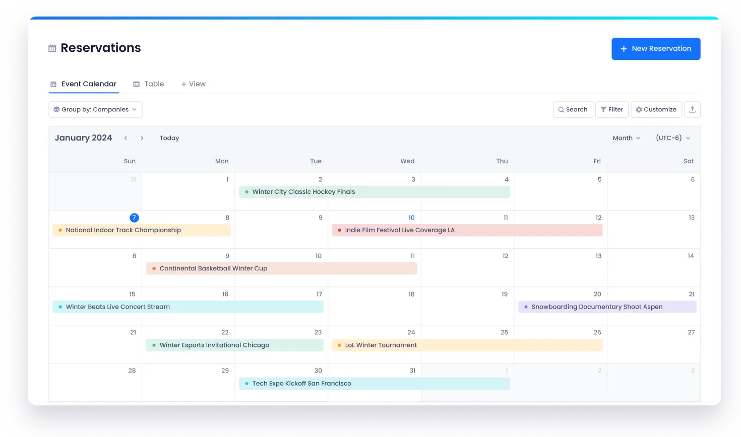Click the Search button
Screen dimensions: 741x437
(x=573, y=109)
